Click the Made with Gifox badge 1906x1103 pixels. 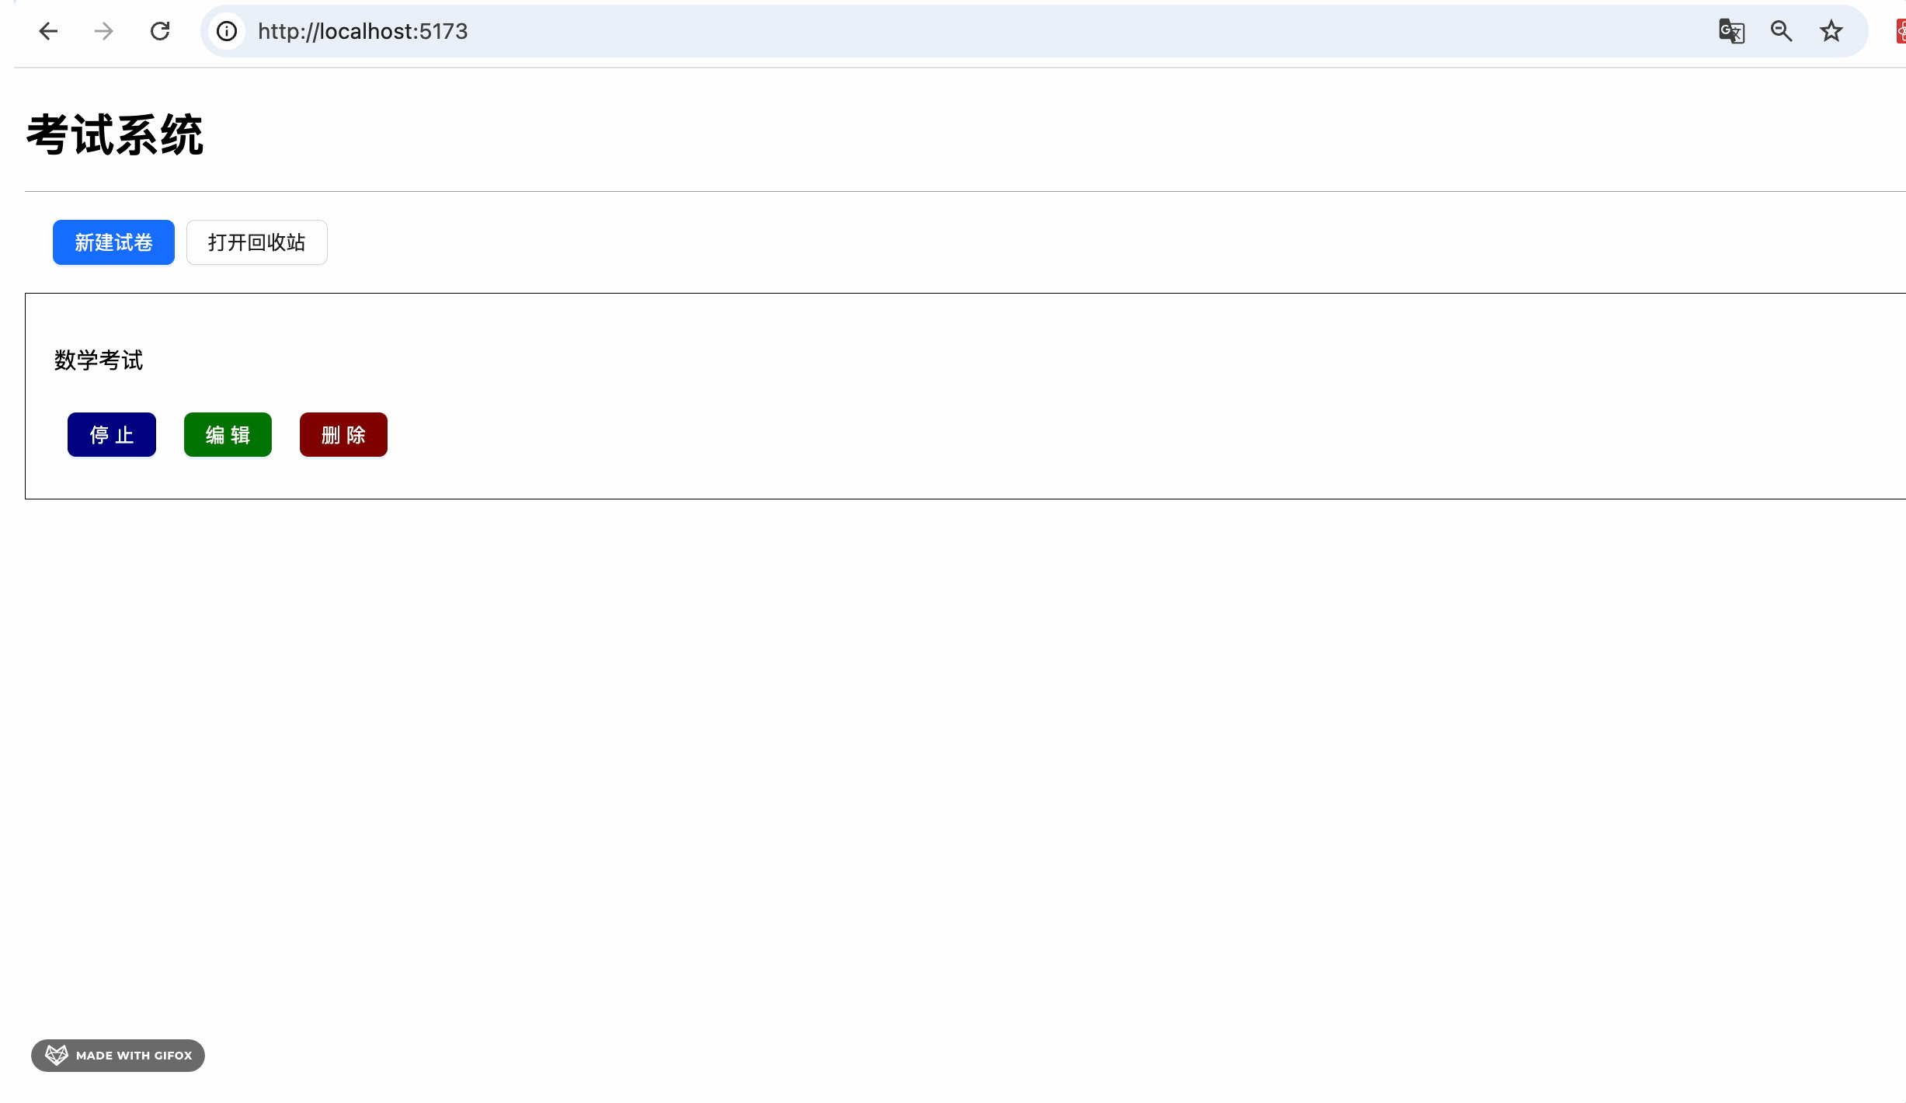coord(117,1056)
